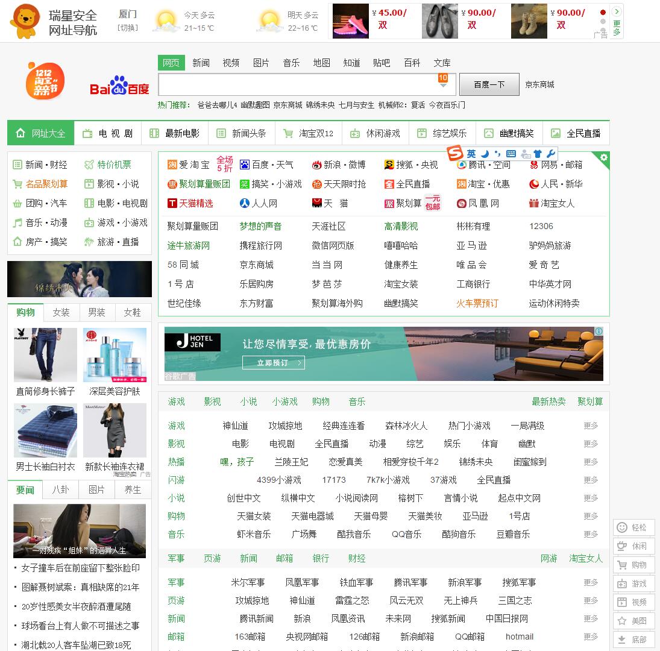
Task: Expand 更多 in 音乐 row
Action: (591, 534)
